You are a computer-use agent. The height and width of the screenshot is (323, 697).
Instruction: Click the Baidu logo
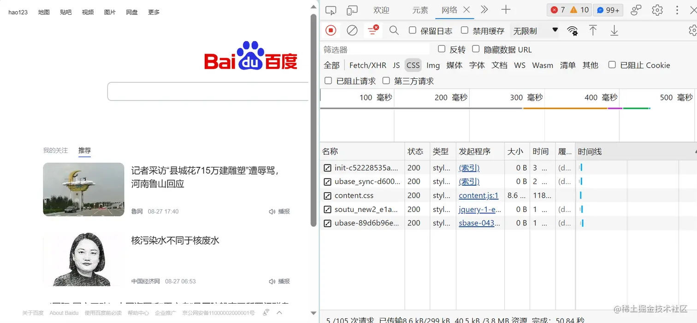point(251,56)
